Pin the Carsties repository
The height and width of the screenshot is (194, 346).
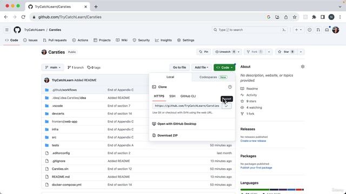click(x=203, y=52)
